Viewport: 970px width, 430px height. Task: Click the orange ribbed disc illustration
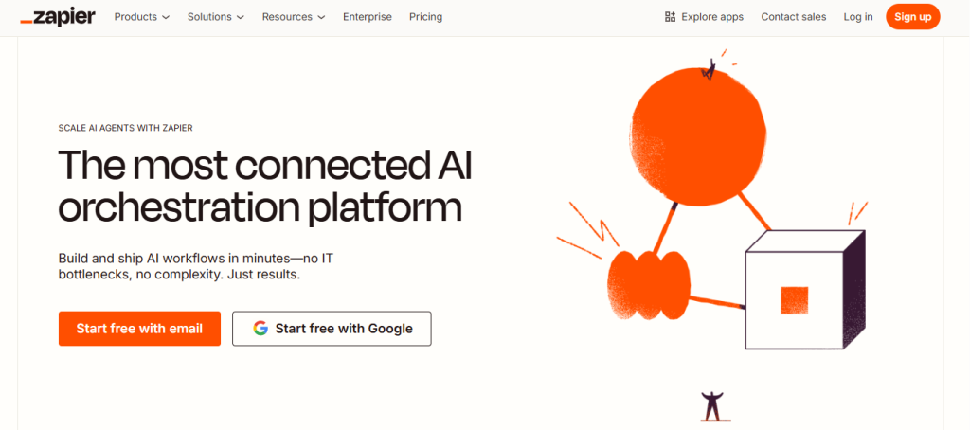pyautogui.click(x=646, y=284)
